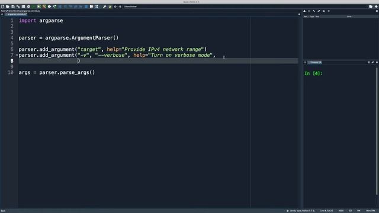Click the memory usage status entry
Image resolution: width=379 pixels, height=213 pixels.
coord(371,211)
